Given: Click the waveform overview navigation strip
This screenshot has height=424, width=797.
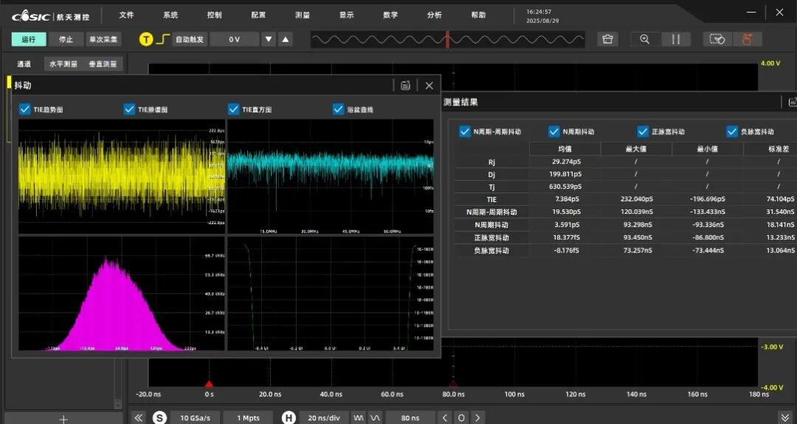Looking at the screenshot, I should click(448, 39).
